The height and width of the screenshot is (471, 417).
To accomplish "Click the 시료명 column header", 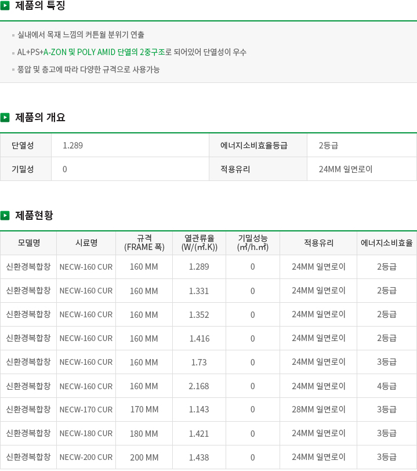I will [86, 243].
